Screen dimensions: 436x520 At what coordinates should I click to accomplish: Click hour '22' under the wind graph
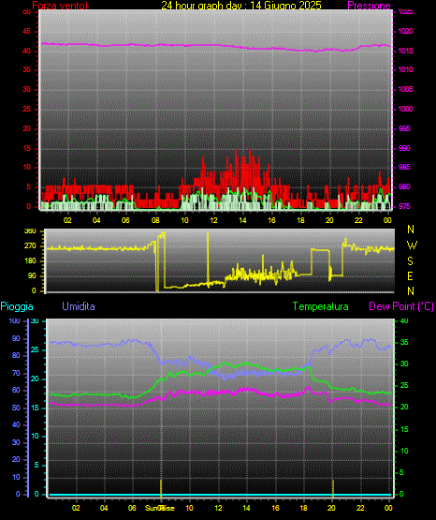pyautogui.click(x=358, y=220)
